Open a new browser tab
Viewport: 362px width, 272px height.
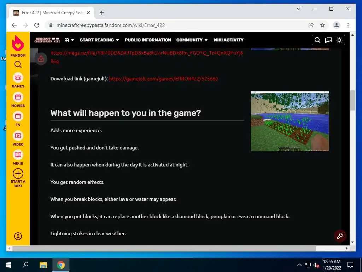point(102,13)
